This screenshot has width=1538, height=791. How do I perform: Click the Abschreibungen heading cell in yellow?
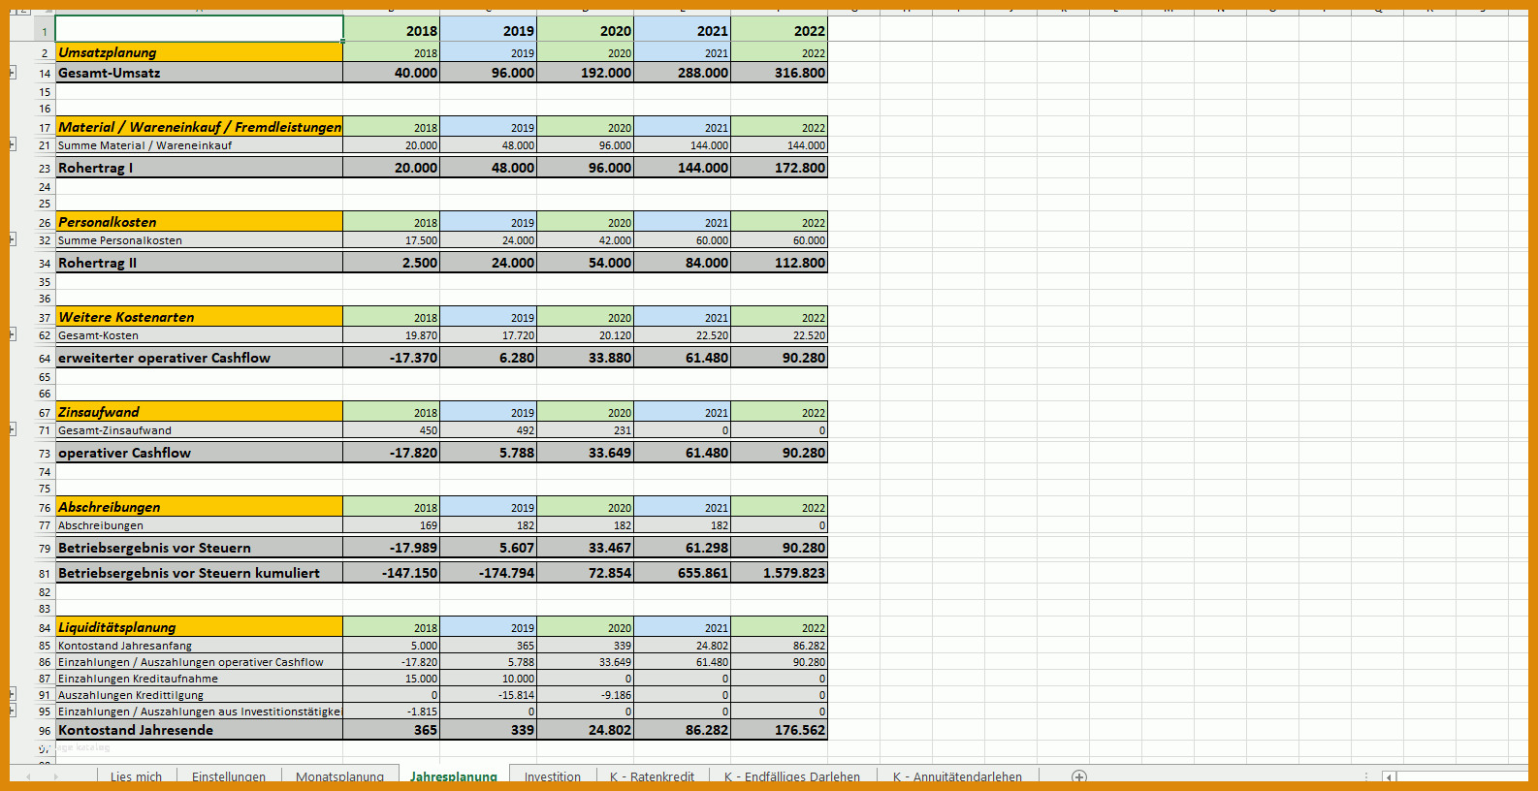(199, 507)
